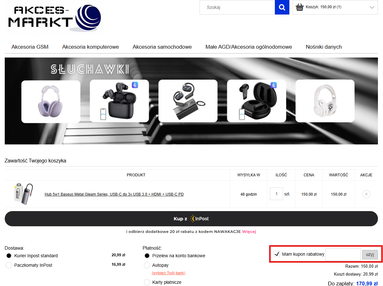The height and width of the screenshot is (286, 383).
Task: Select Autopay payment method
Action: [x=147, y=265]
